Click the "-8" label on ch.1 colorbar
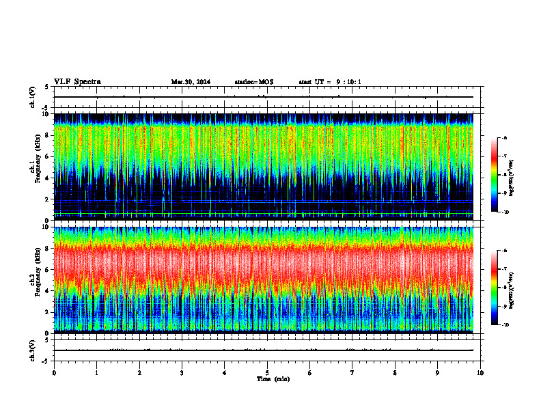 (504, 175)
